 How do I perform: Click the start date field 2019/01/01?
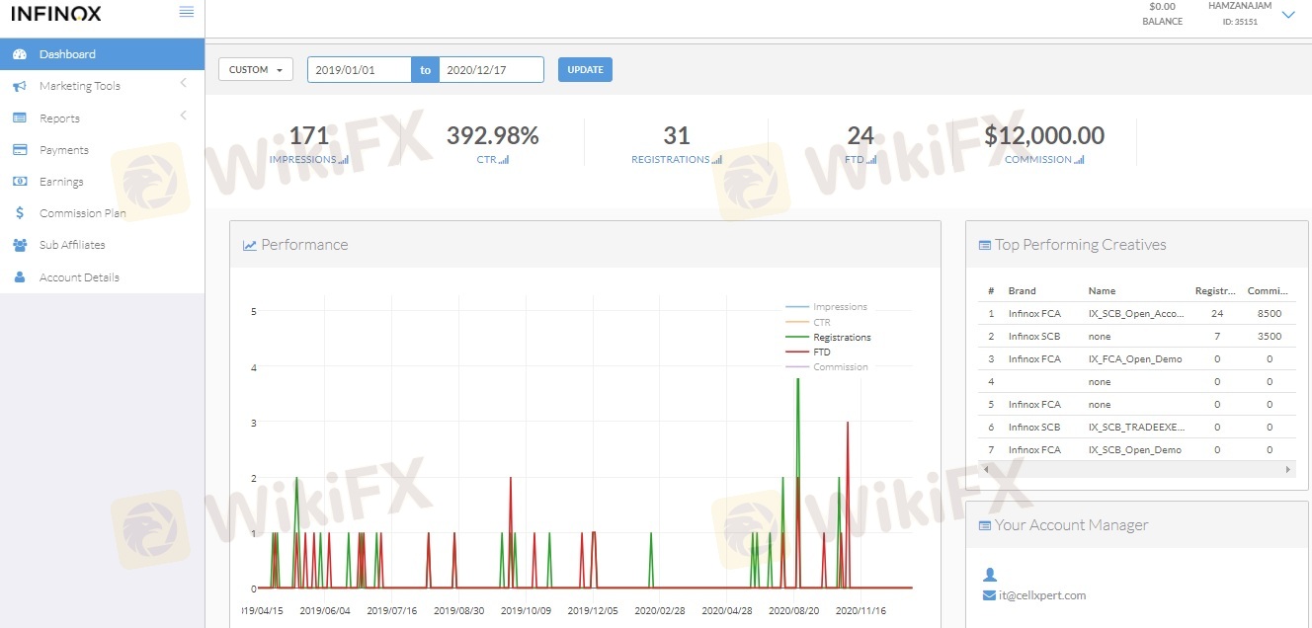[x=360, y=70]
